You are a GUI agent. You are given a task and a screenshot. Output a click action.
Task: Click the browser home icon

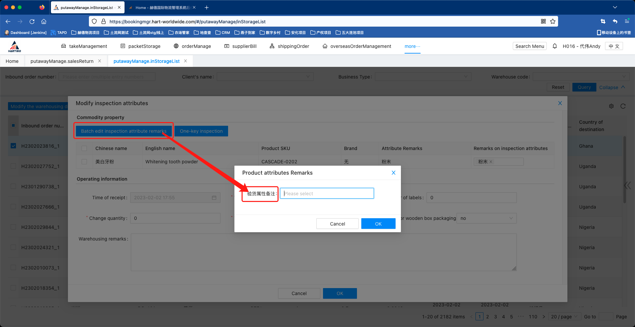44,22
